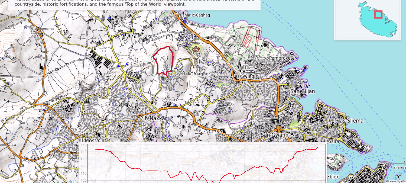Click the parking icon near the Pembroke coast
Image resolution: width=406 pixels, height=183 pixels.
coord(304,70)
